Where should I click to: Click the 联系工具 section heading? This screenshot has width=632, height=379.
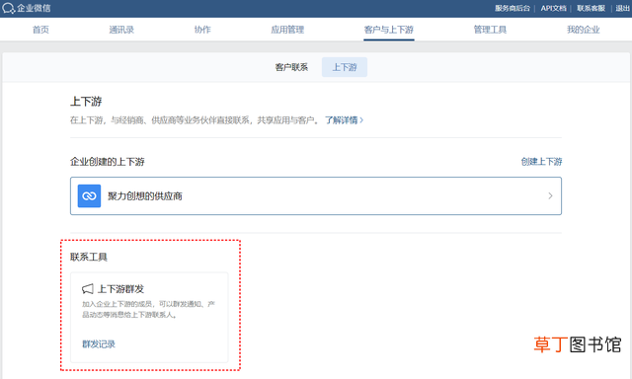pyautogui.click(x=89, y=257)
